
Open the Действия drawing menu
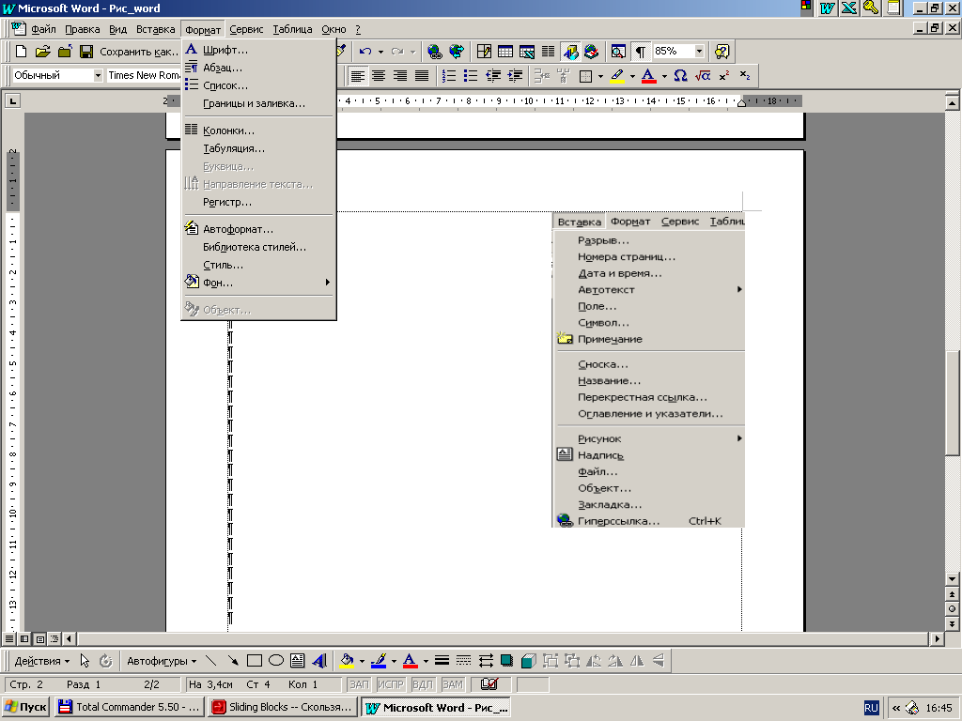point(41,661)
